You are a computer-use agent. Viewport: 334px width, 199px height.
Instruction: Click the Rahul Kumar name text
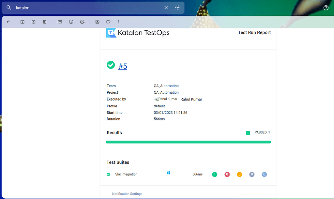(x=191, y=99)
